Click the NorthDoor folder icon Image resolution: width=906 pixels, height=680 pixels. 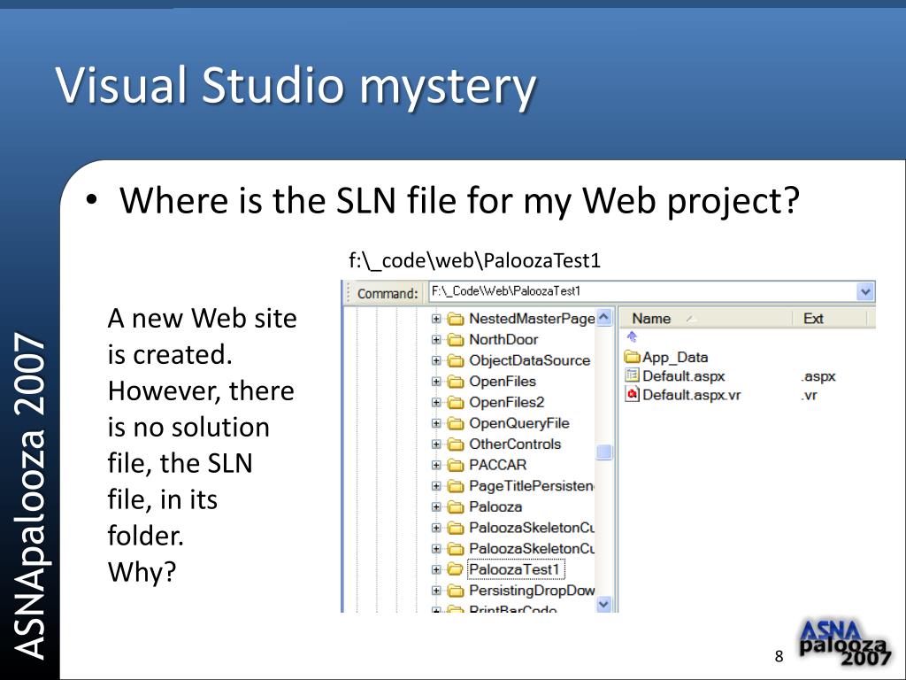pos(456,339)
